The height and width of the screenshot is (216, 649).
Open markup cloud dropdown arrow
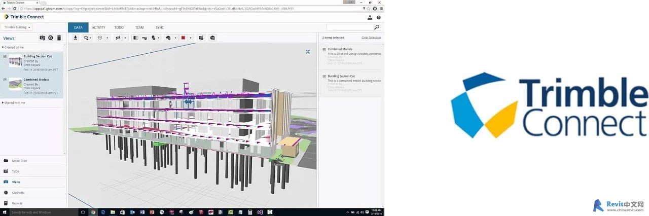(175, 38)
